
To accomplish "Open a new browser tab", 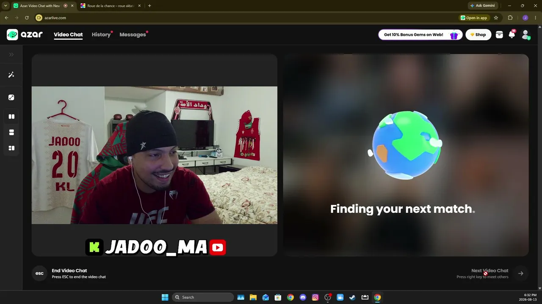I will click(149, 6).
